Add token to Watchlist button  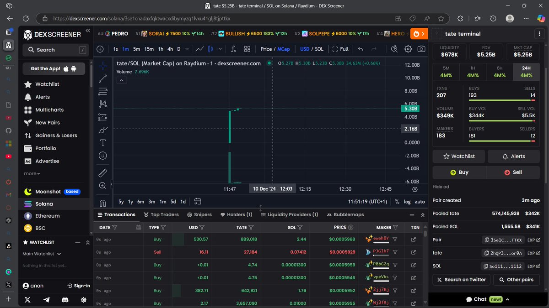click(459, 156)
